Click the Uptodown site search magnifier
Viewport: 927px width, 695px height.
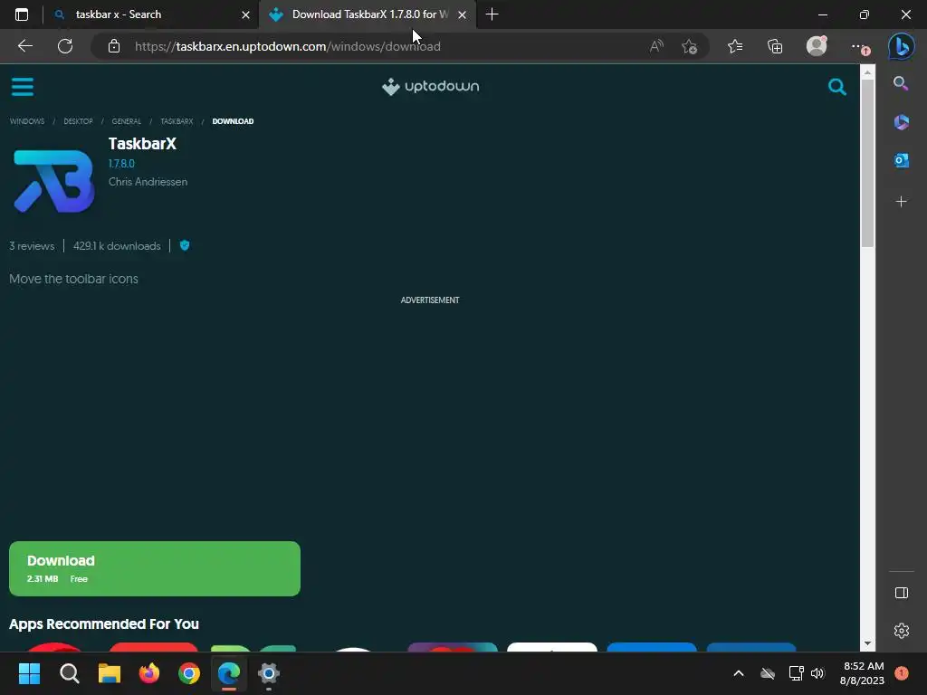pos(836,87)
